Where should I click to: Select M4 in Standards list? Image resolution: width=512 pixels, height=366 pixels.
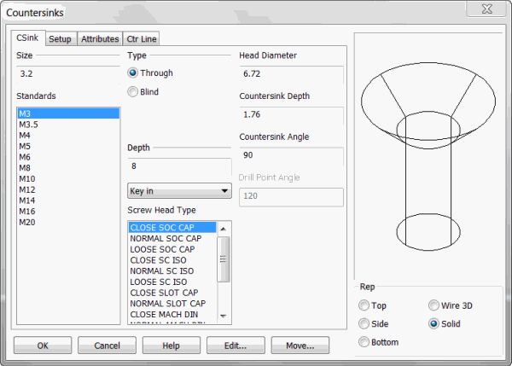[x=68, y=135]
